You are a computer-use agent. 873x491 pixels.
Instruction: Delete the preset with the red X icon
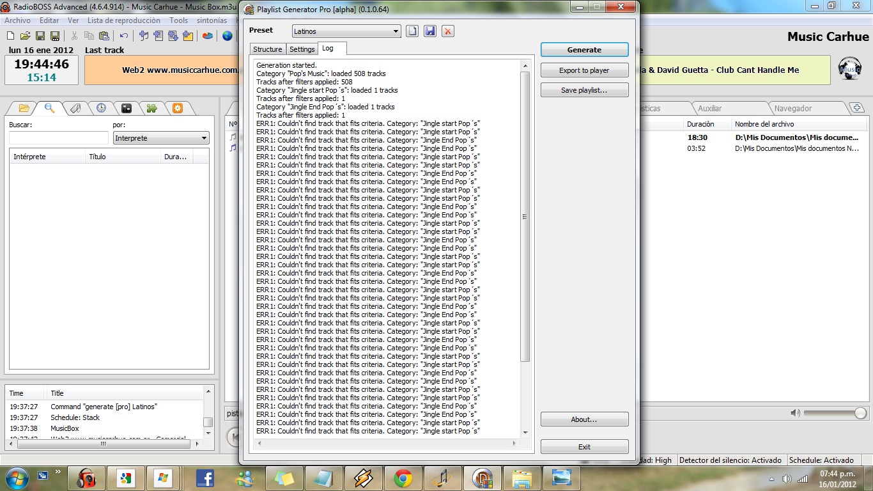pyautogui.click(x=448, y=31)
